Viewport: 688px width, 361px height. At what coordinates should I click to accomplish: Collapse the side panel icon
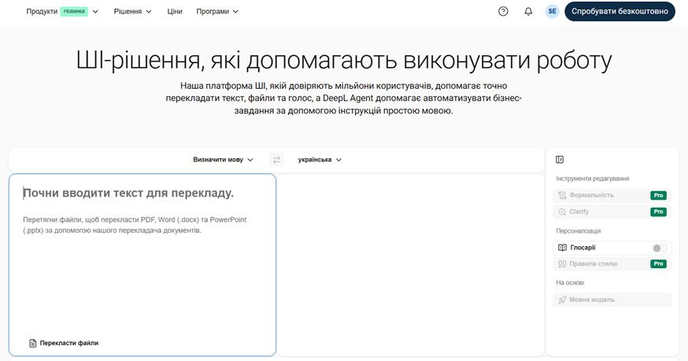click(560, 160)
